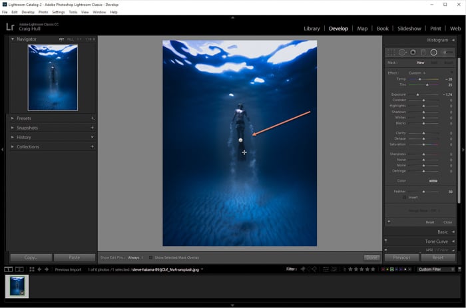Toggle the Invert mask checkbox
The width and height of the screenshot is (466, 308).
[x=405, y=197]
